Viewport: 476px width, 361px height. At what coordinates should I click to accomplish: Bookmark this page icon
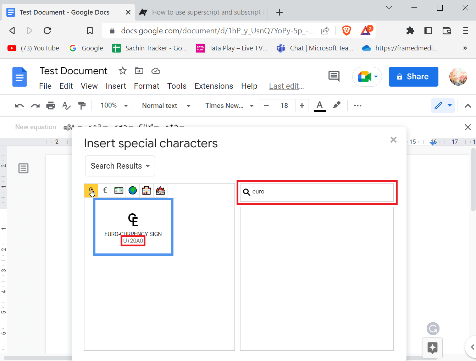(x=90, y=31)
